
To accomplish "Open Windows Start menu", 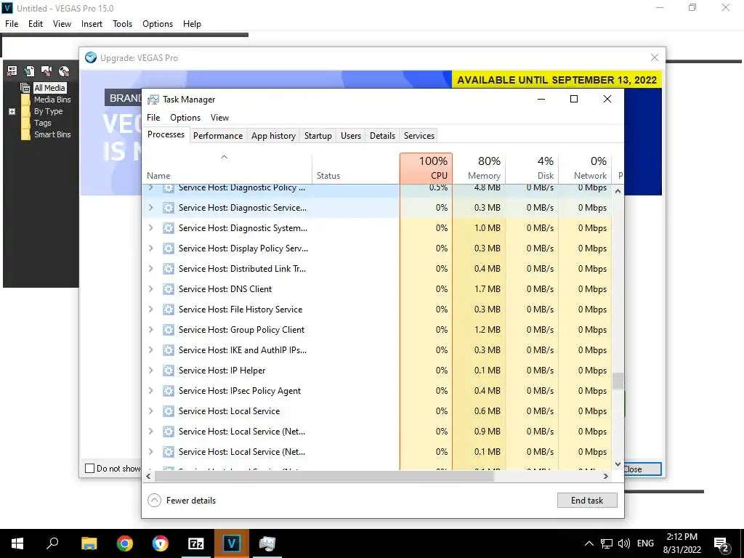I will 17,543.
